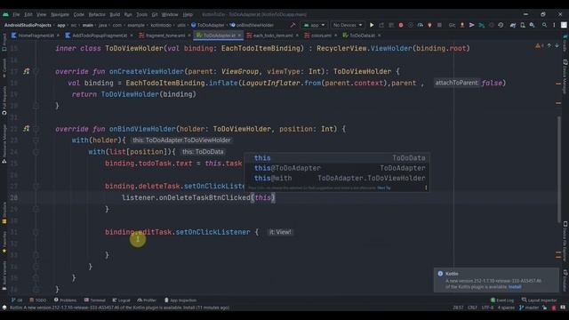Open the Profiler tool window button

[x=147, y=300]
